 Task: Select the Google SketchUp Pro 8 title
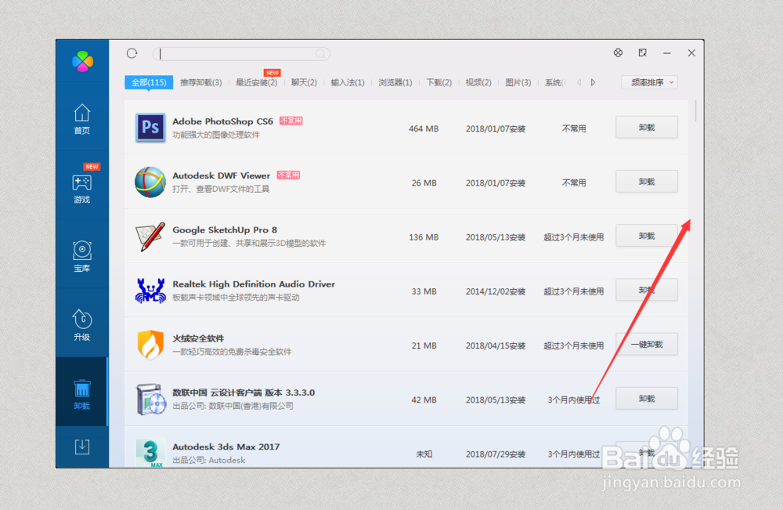(x=225, y=230)
